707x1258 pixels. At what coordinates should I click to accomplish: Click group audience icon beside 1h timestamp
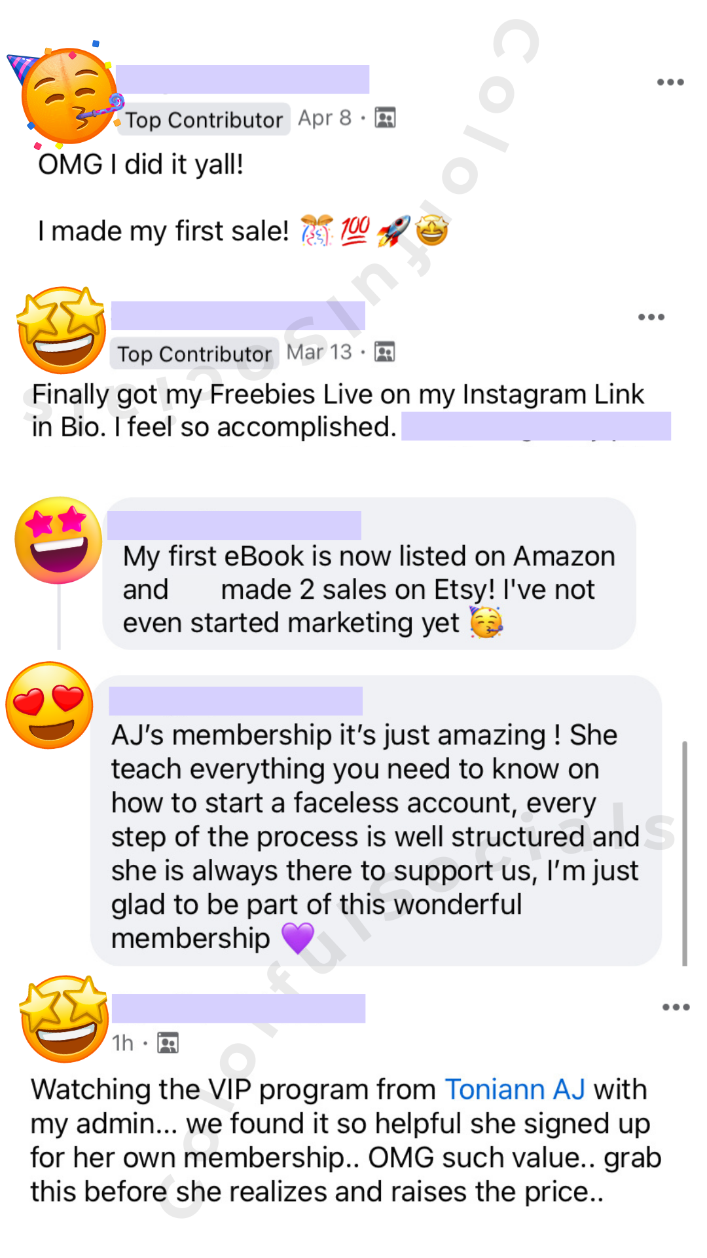pos(168,1042)
